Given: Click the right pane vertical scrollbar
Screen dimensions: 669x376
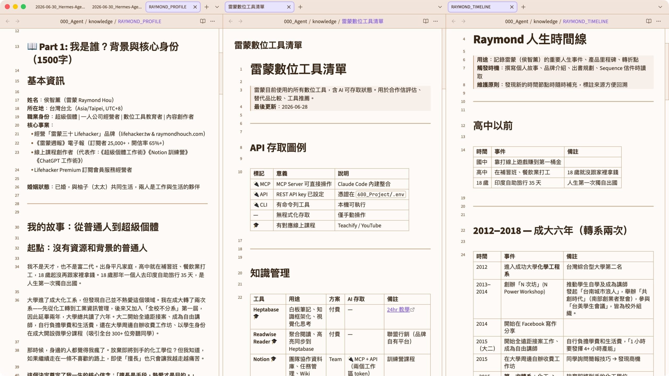Looking at the screenshot, I should pos(667,72).
